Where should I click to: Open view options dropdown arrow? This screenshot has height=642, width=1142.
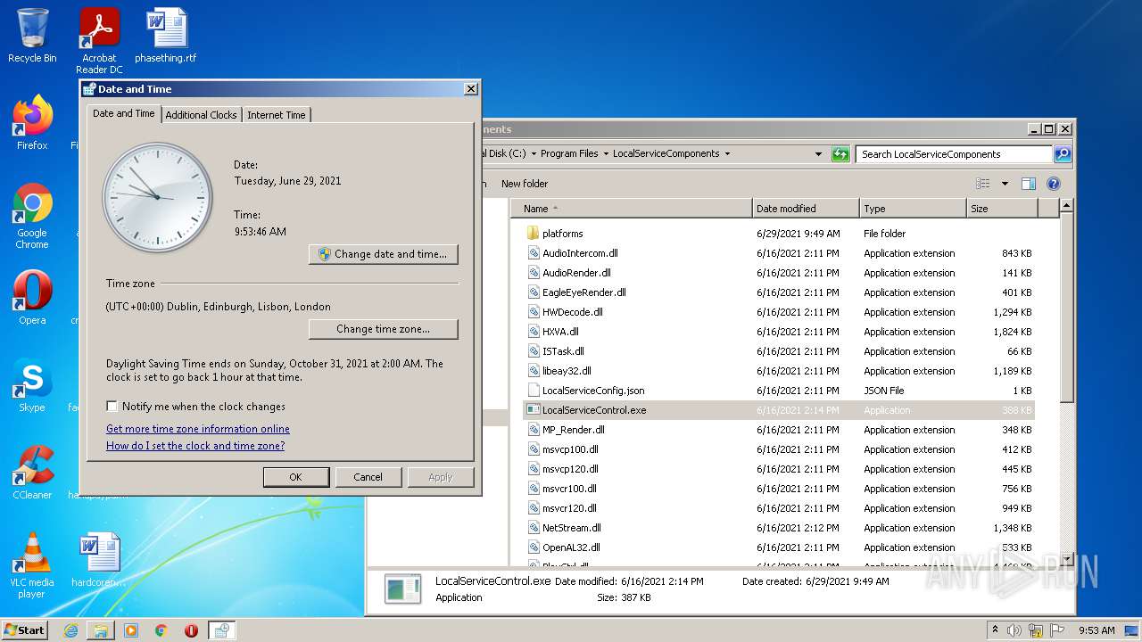coord(1005,184)
